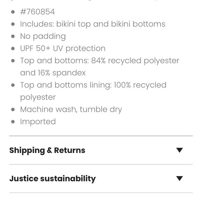Expand Shipping & Returns with its arrow
This screenshot has height=202, width=202.
(179, 150)
